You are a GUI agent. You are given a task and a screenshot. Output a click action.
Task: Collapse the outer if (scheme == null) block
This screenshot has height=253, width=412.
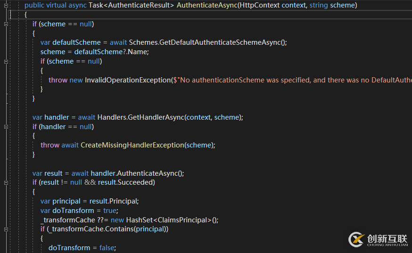6,24
